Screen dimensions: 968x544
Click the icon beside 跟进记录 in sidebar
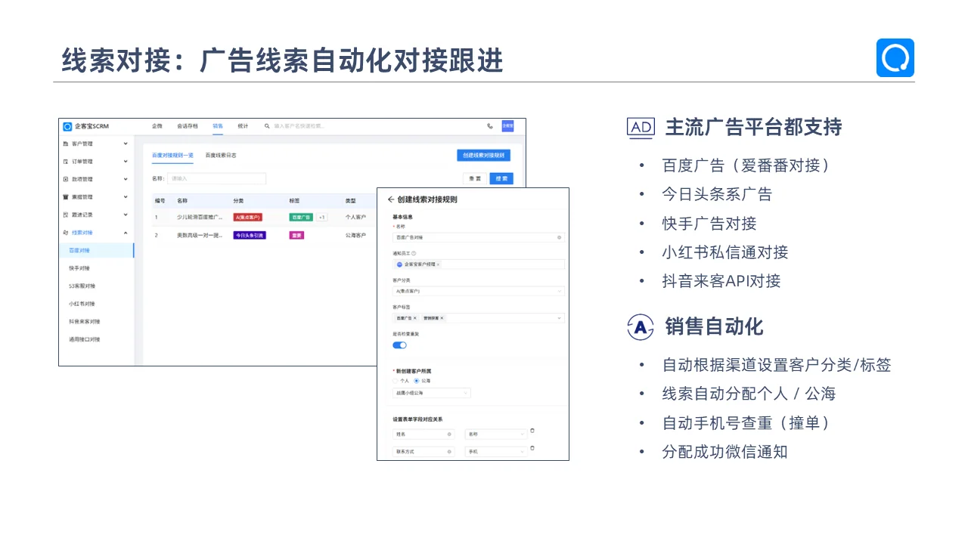[66, 215]
